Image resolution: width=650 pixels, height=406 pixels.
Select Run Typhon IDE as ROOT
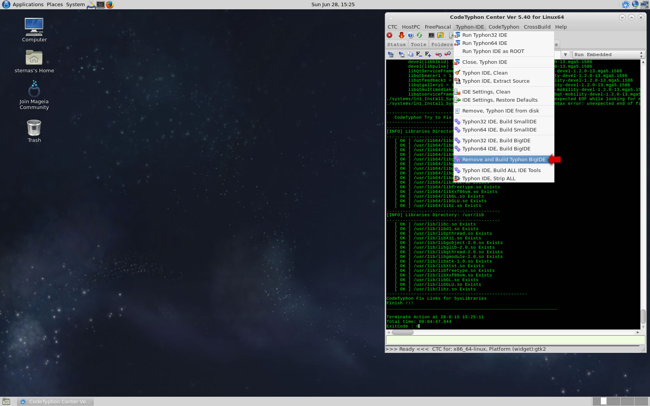[504, 51]
